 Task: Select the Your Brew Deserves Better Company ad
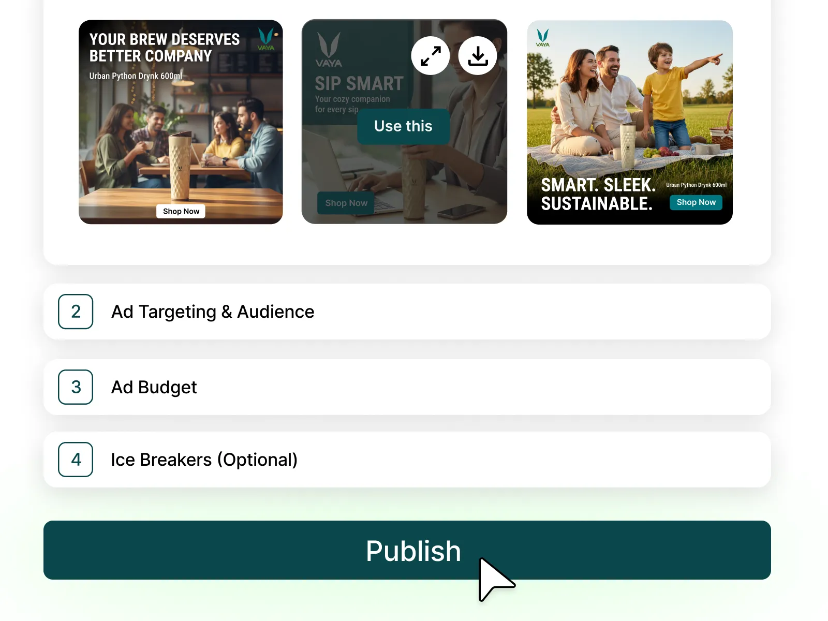tap(181, 122)
